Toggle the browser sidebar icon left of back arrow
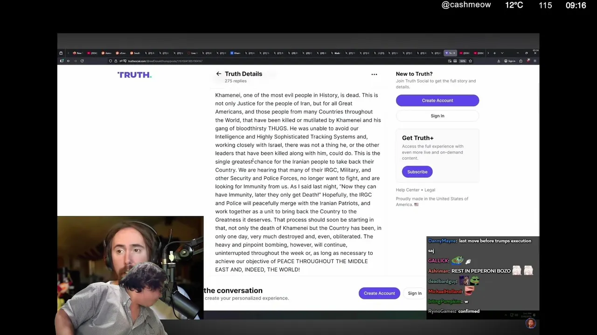The image size is (597, 335). pyautogui.click(x=62, y=61)
